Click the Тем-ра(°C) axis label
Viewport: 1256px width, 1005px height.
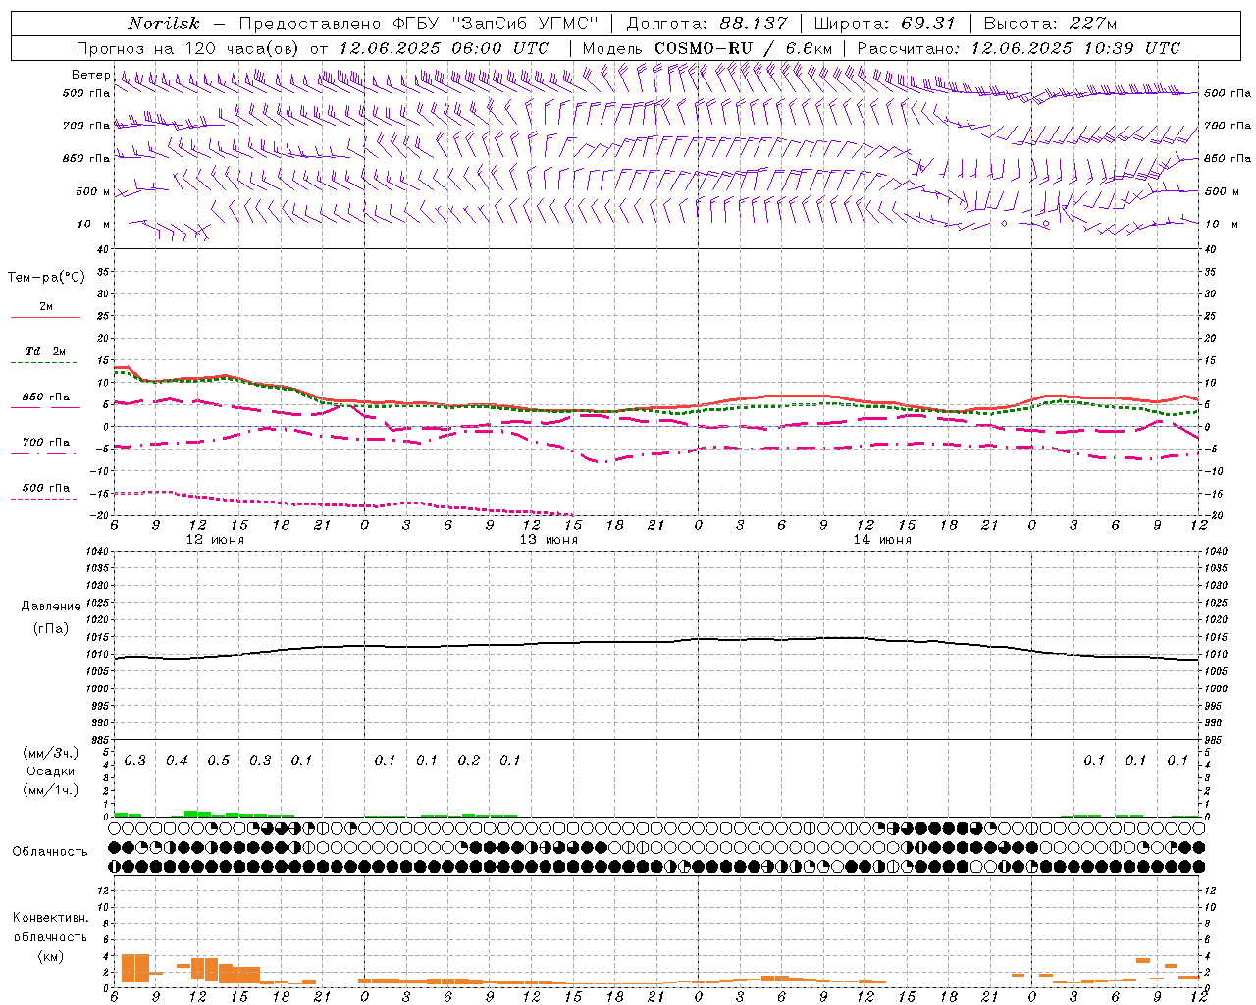(x=46, y=278)
